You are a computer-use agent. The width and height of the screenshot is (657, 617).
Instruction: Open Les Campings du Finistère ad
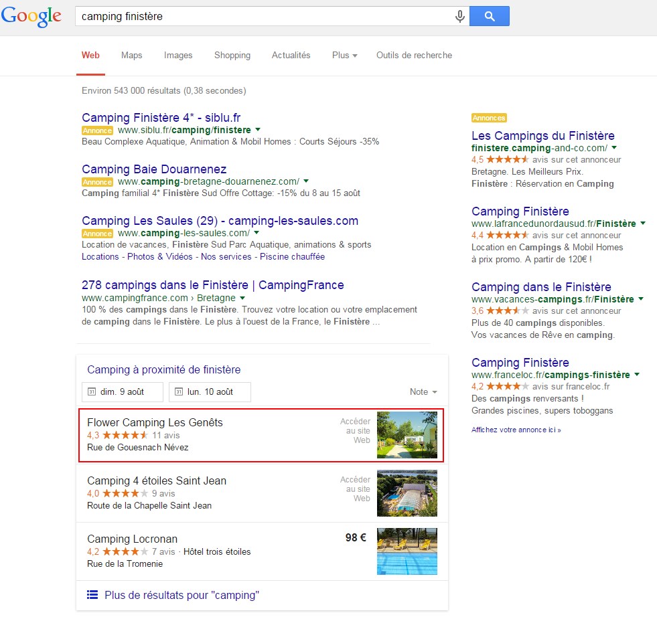(543, 136)
